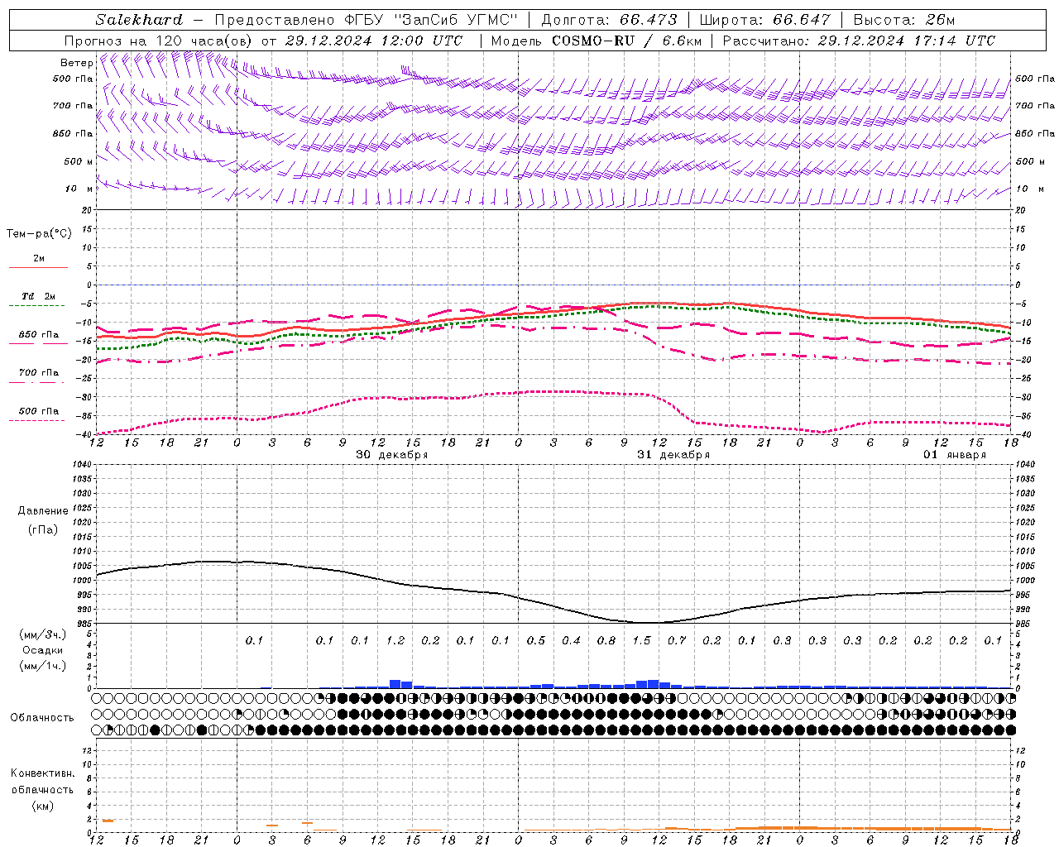
Task: Click the 1.5 precipitation value
Action: (642, 640)
